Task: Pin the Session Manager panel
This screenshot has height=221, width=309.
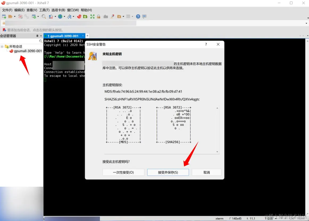Action: tap(37, 36)
